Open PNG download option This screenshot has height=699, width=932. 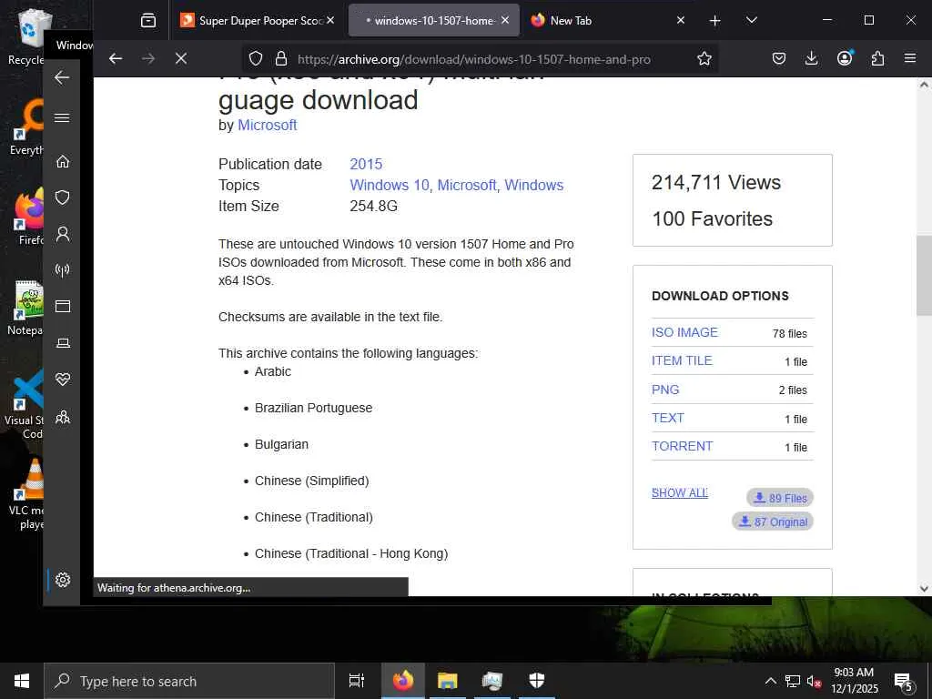tap(665, 390)
